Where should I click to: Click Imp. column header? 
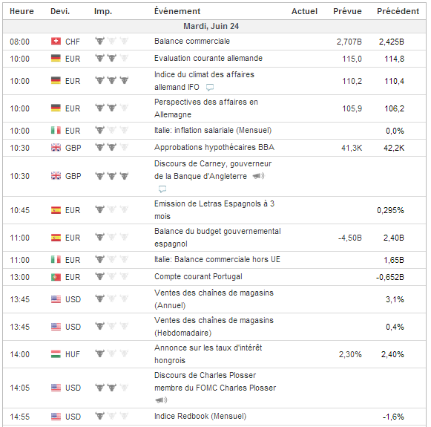pyautogui.click(x=103, y=12)
